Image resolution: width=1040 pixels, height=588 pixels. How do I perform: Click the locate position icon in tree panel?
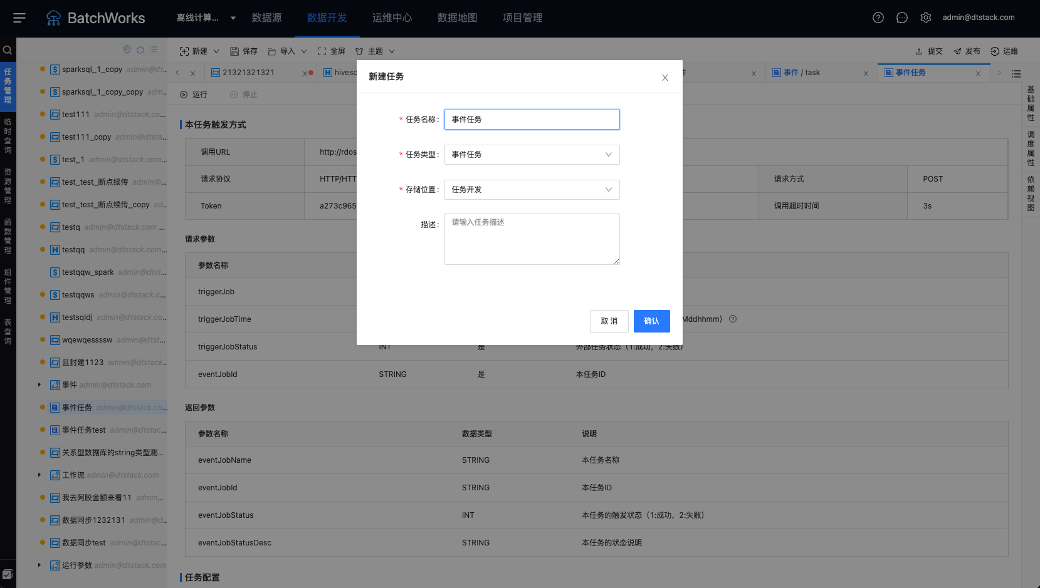point(127,49)
